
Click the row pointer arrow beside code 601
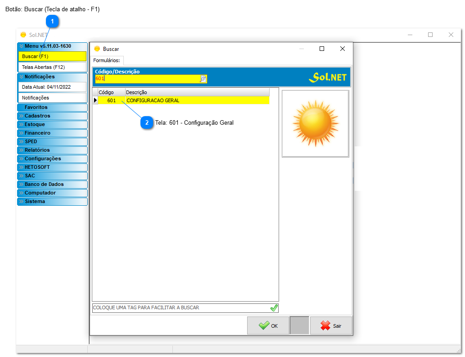click(95, 100)
